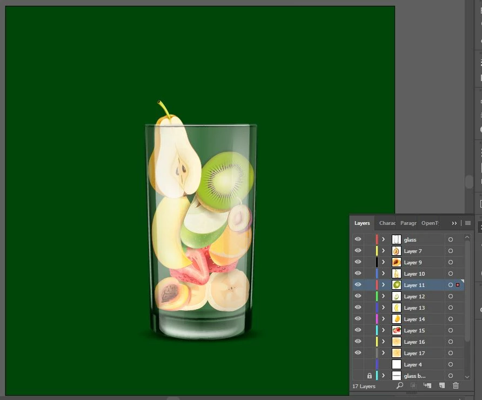Click the target circle of Layer 11
The width and height of the screenshot is (482, 400).
[450, 285]
